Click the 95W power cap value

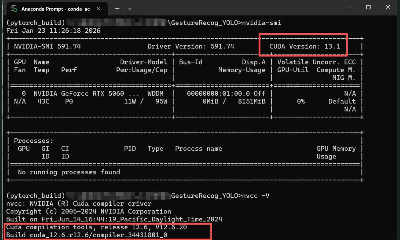pyautogui.click(x=161, y=101)
